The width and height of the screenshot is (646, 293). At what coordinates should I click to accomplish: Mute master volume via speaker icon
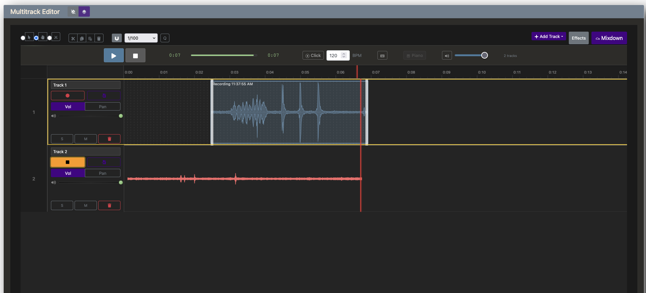[x=447, y=56]
